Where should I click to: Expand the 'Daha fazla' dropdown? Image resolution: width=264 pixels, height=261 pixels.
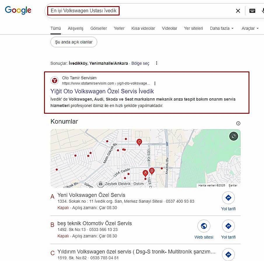[x=222, y=28]
